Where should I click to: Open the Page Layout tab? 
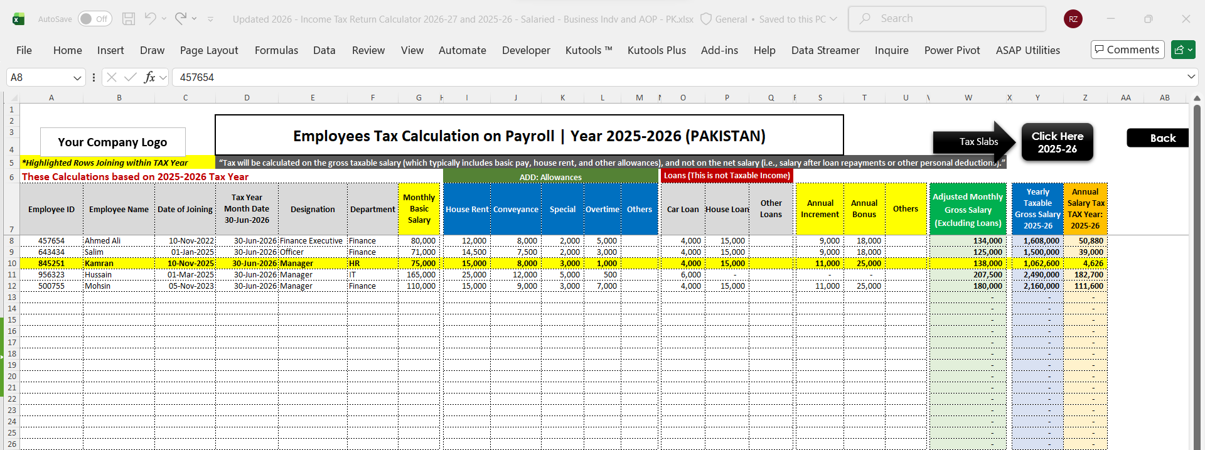(x=209, y=50)
